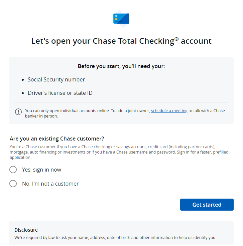This screenshot has width=243, height=246.
Task: Click the "Driver's license or state ID" item
Action: 60,93
